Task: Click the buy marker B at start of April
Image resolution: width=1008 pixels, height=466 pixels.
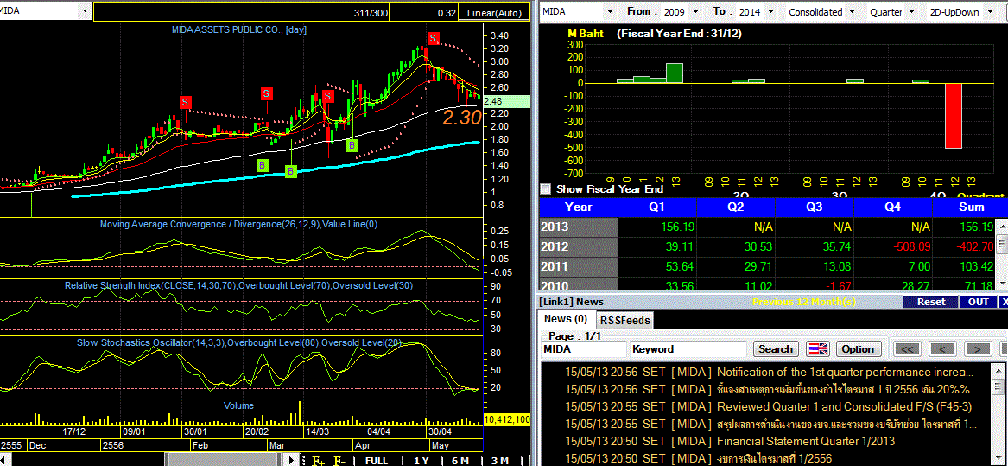Action: (352, 145)
